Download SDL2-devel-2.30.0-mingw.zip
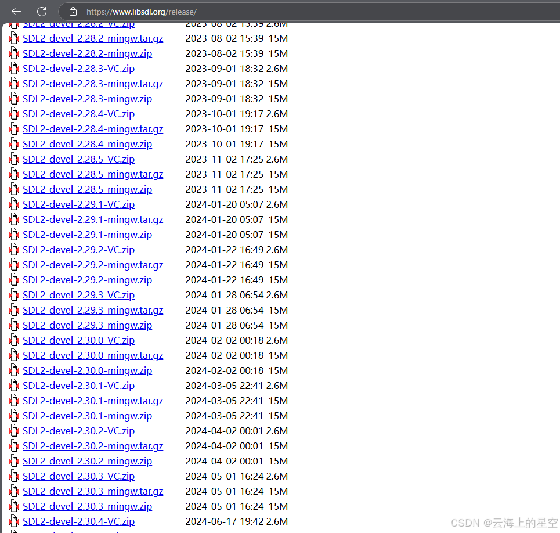The width and height of the screenshot is (560, 533). pos(88,370)
